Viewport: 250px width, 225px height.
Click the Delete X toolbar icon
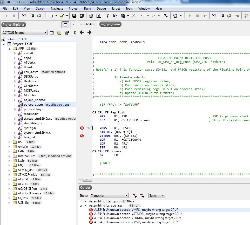pyautogui.click(x=133, y=16)
